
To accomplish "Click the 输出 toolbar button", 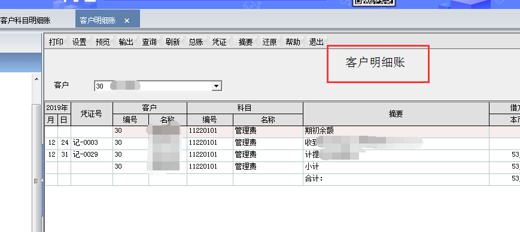I will coord(126,42).
